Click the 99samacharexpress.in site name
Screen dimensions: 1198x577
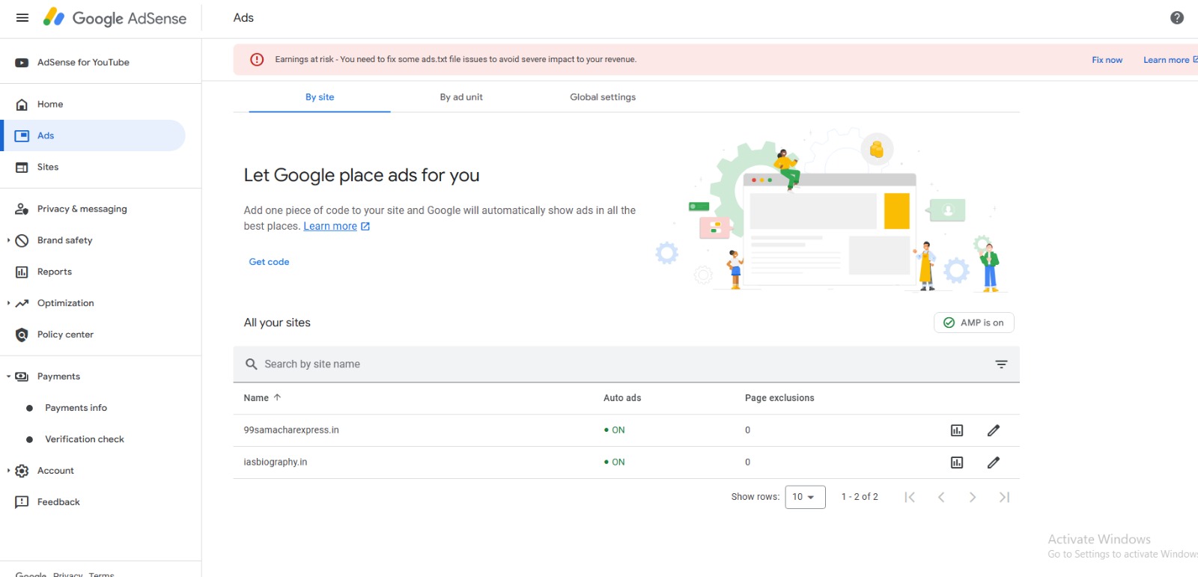291,430
